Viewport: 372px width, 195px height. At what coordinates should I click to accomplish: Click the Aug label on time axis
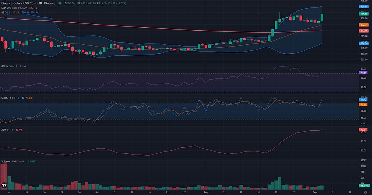click(x=206, y=192)
